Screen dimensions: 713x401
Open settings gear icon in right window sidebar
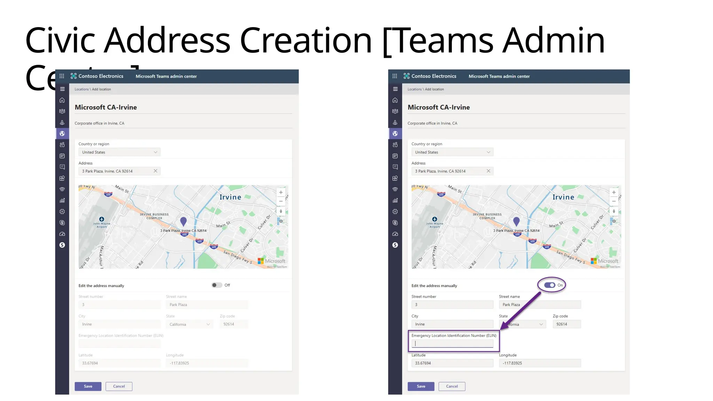(x=395, y=212)
